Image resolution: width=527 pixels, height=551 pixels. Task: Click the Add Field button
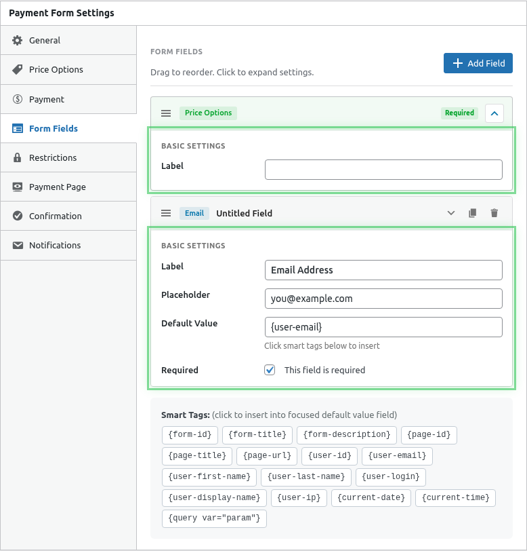pyautogui.click(x=478, y=62)
